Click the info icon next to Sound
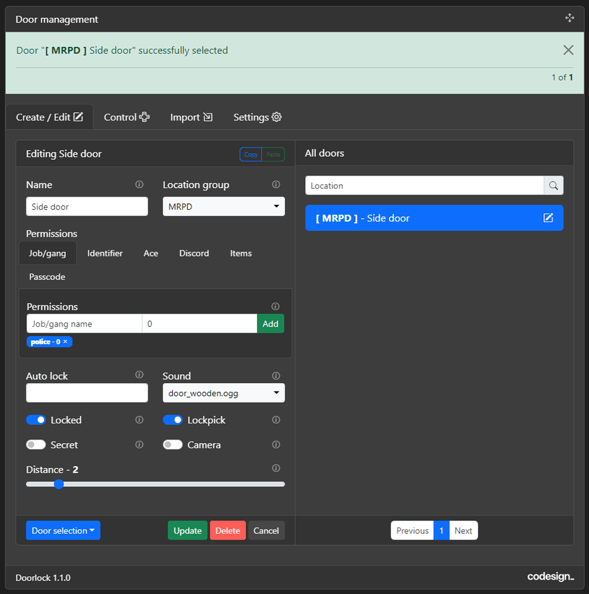The height and width of the screenshot is (594, 589). [x=275, y=375]
